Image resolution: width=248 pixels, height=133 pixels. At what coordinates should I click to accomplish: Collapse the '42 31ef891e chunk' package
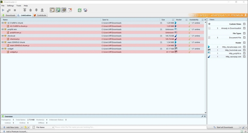pos(2,23)
